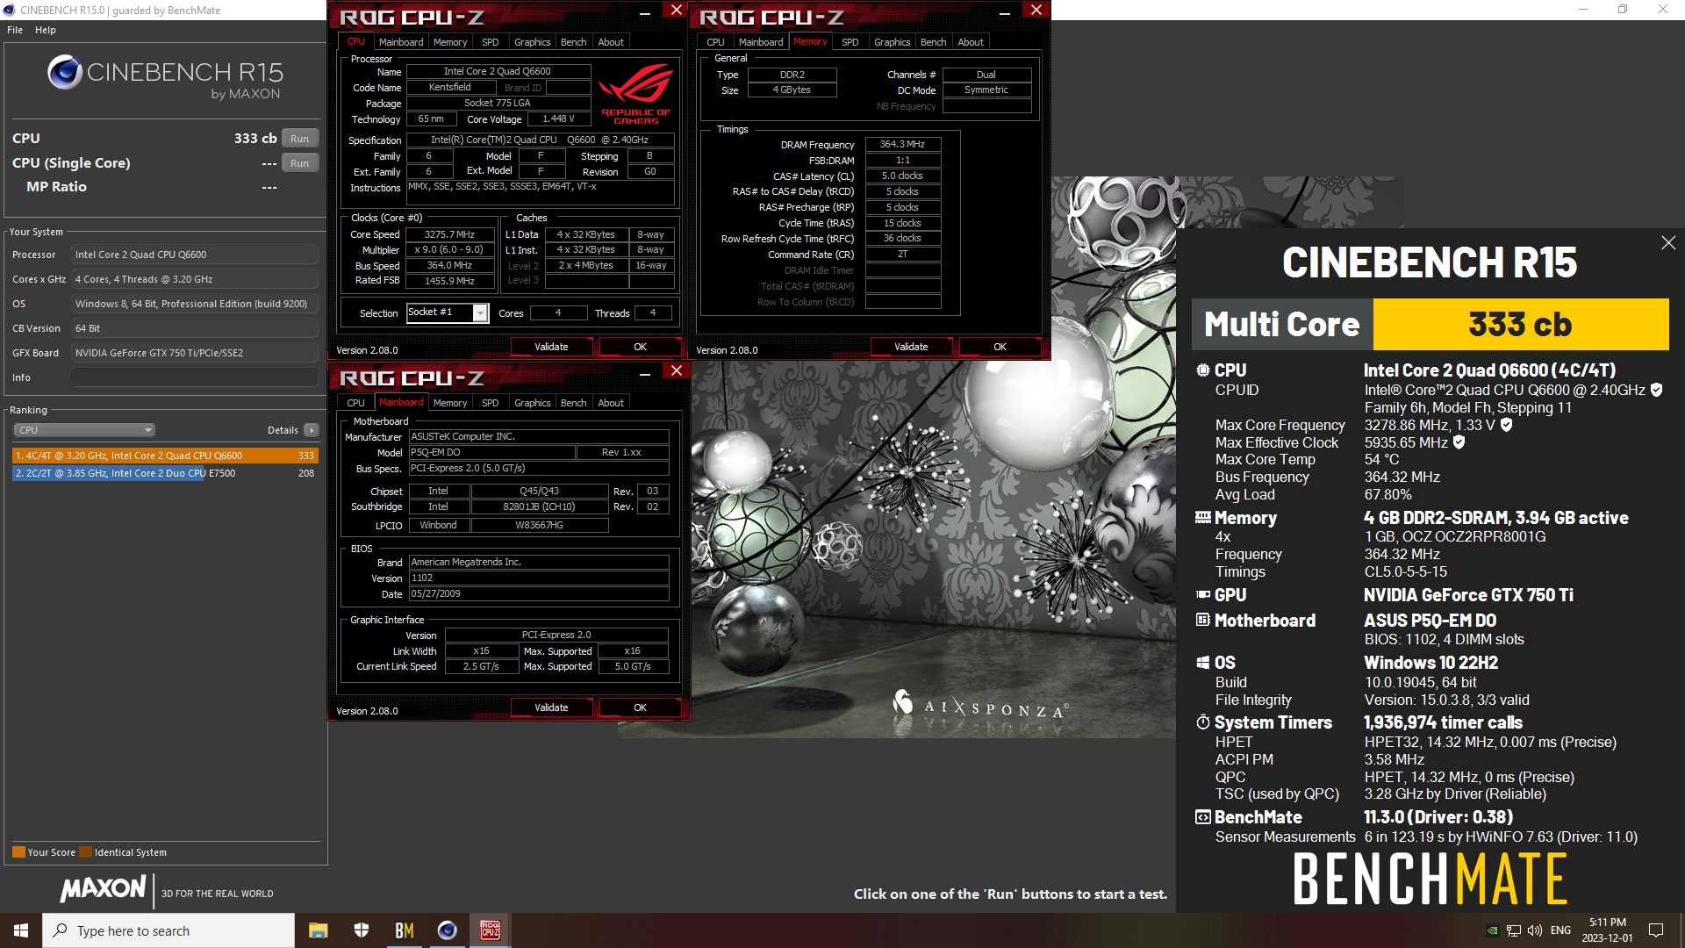This screenshot has width=1685, height=948.
Task: Switch to CPU tab in CPU-Z Memory window
Action: 715,42
